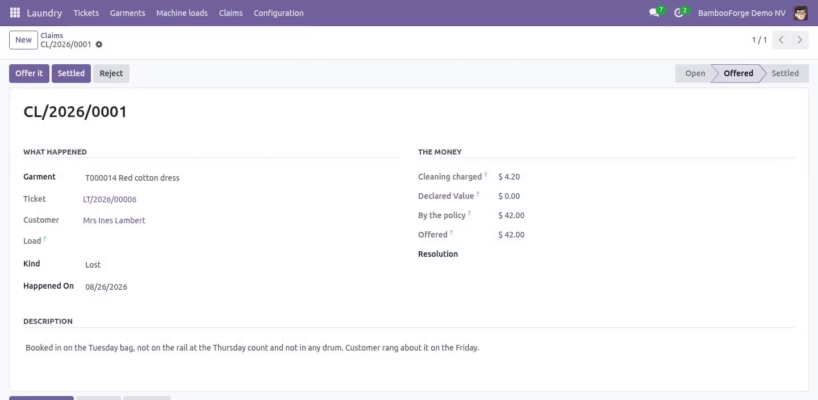Open the record actions gear icon
The image size is (818, 400).
pyautogui.click(x=99, y=44)
